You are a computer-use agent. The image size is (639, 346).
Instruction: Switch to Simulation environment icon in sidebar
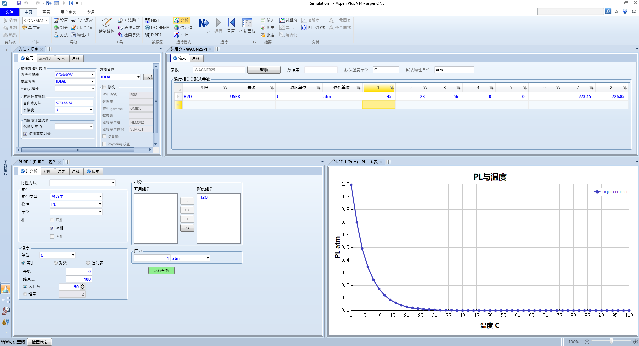tap(6, 300)
